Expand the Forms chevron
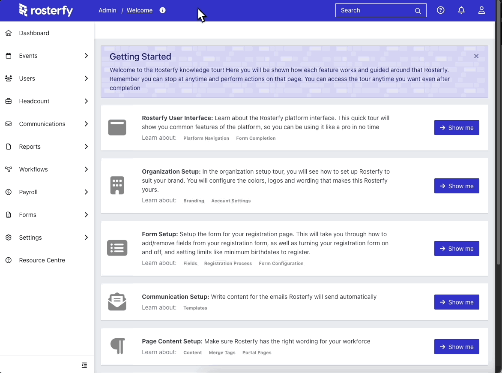Image resolution: width=502 pixels, height=373 pixels. click(86, 215)
